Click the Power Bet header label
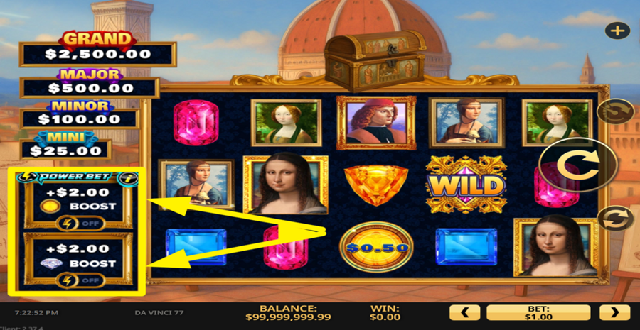 pyautogui.click(x=68, y=177)
